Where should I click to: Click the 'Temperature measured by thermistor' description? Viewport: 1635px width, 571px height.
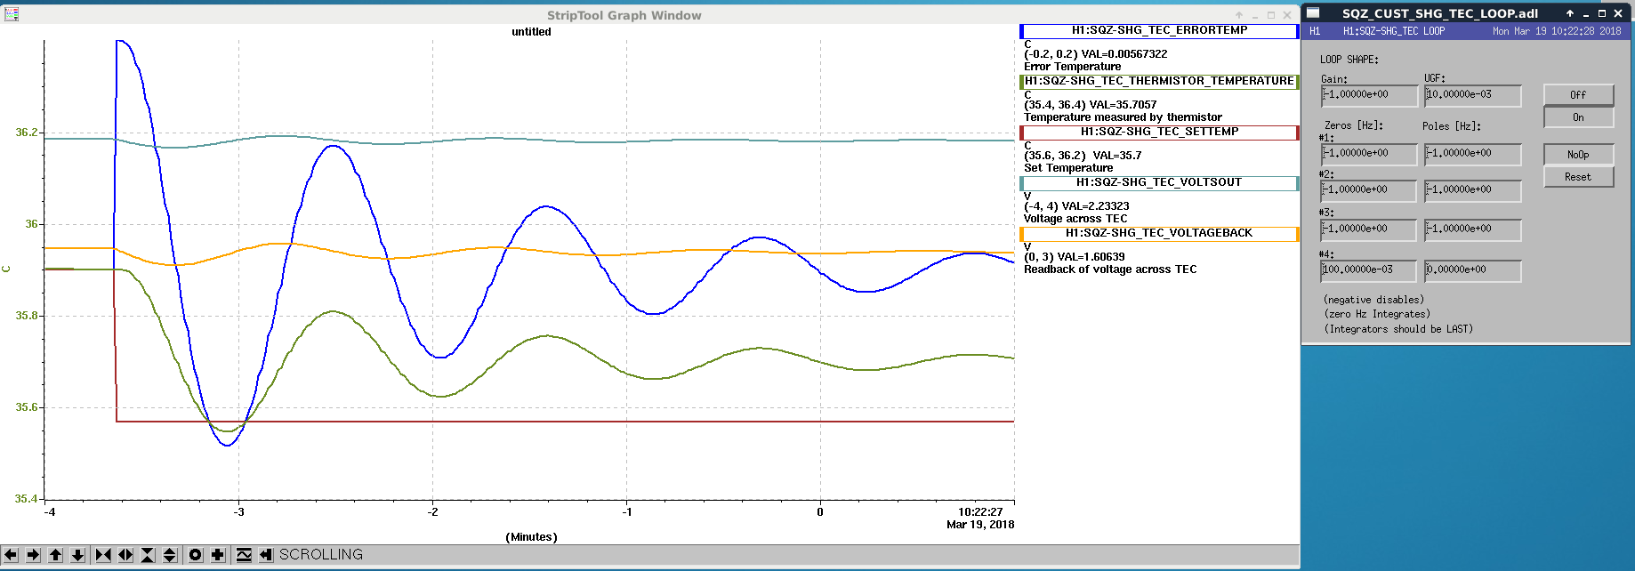tap(1123, 117)
